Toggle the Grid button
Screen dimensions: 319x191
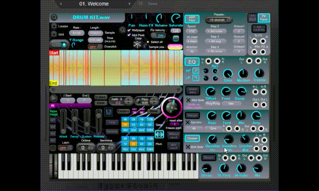(54, 34)
